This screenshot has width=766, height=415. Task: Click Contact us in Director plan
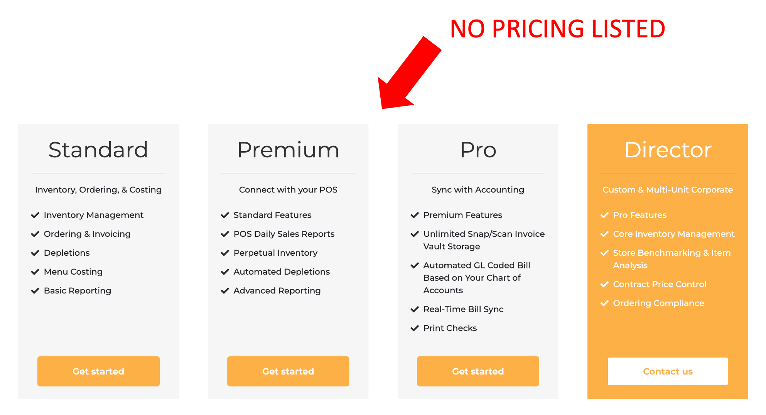(668, 371)
